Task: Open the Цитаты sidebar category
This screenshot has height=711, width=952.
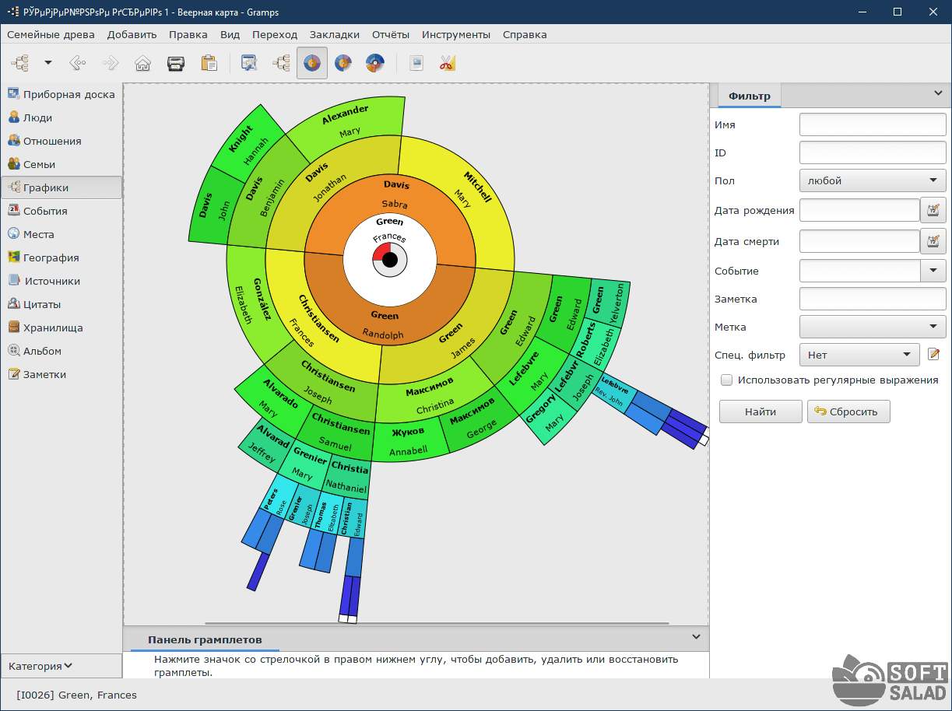Action: (61, 304)
